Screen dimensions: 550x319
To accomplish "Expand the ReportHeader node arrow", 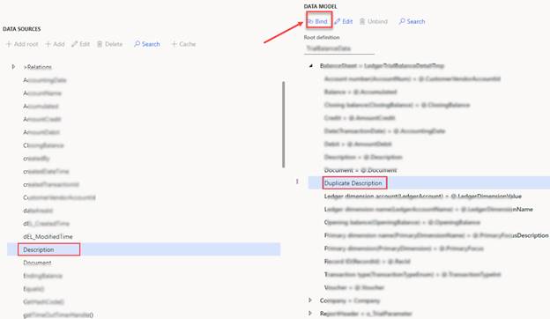I will pos(310,313).
